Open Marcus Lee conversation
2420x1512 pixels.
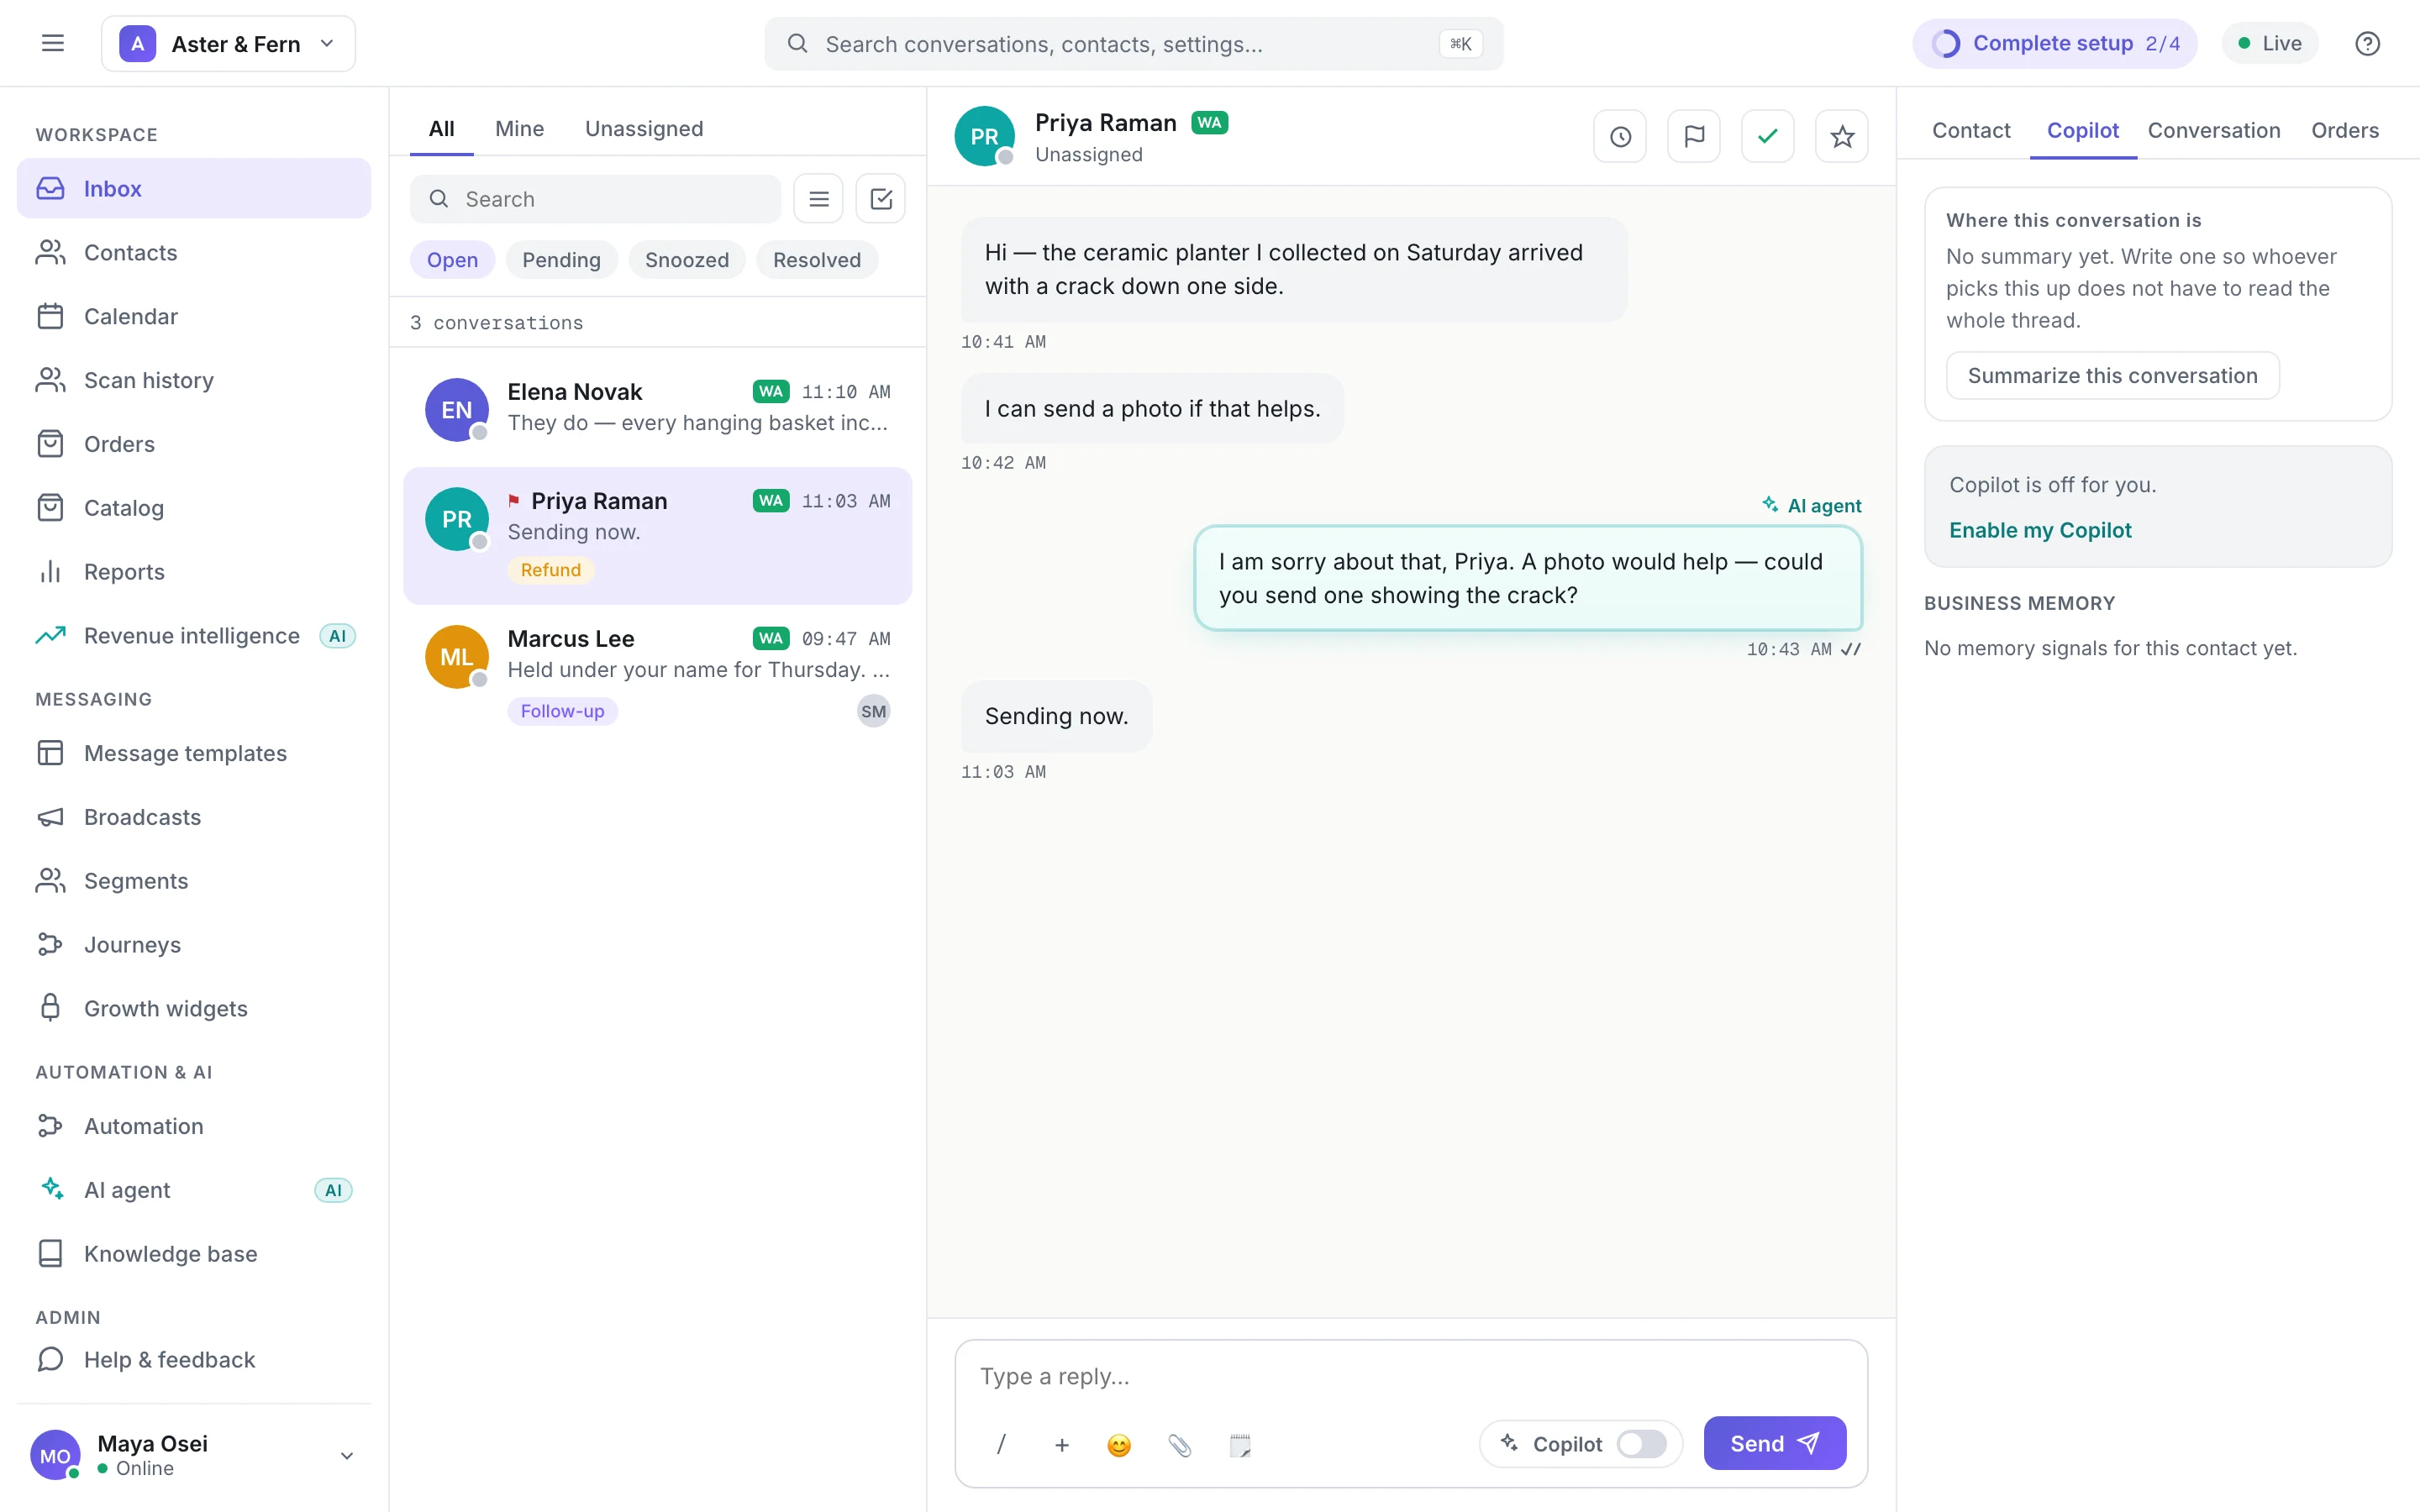(x=657, y=676)
